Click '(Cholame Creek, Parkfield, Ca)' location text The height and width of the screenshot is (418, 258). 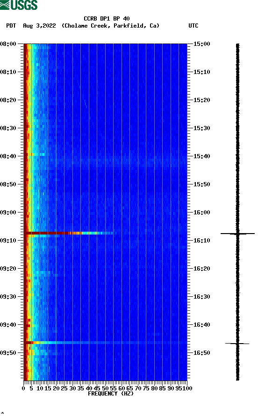pos(110,26)
